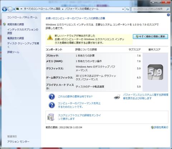Image resolution: width=172 pixels, height=149 pixels.
Task: Open the address bar history dropdown
Action: point(123,9)
